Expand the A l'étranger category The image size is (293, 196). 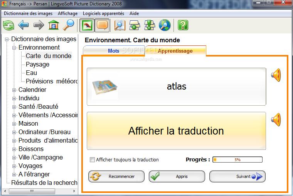click(14, 174)
